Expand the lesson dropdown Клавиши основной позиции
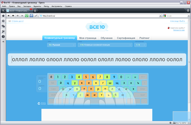This screenshot has height=125, width=191. [105, 45]
